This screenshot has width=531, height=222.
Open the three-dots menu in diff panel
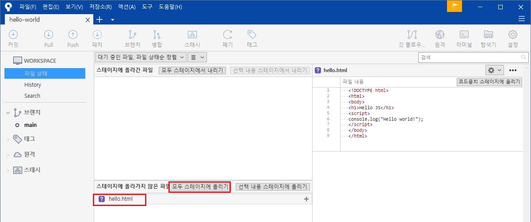point(513,70)
